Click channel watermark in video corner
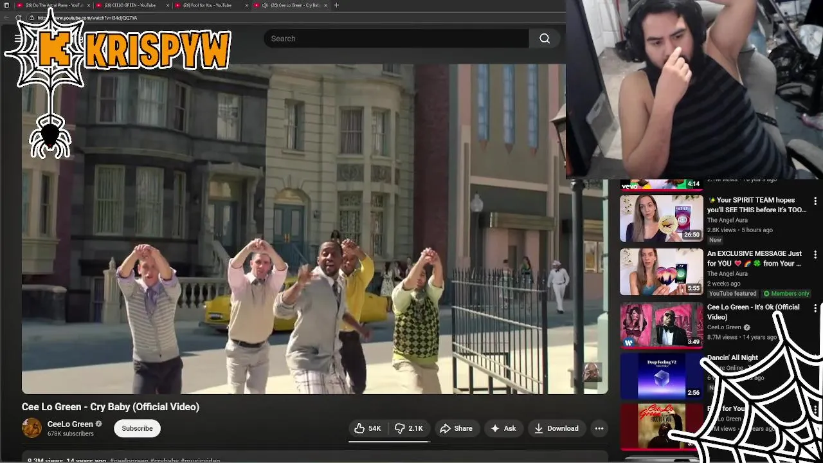Image resolution: width=823 pixels, height=463 pixels. 592,372
